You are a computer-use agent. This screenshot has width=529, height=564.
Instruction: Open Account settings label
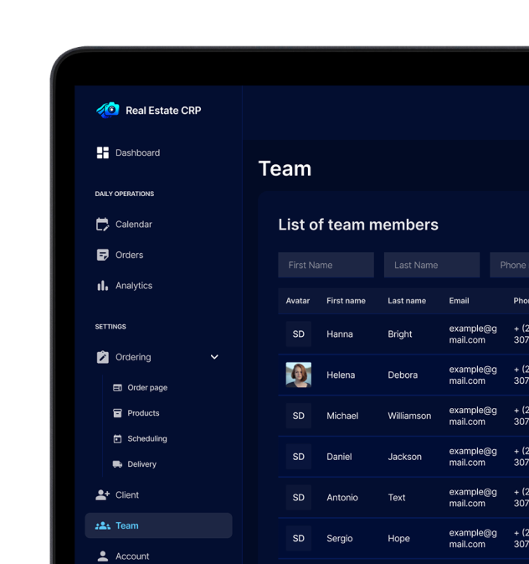tap(132, 556)
